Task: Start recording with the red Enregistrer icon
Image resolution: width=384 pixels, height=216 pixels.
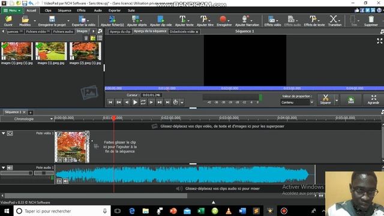Action: pos(224,21)
